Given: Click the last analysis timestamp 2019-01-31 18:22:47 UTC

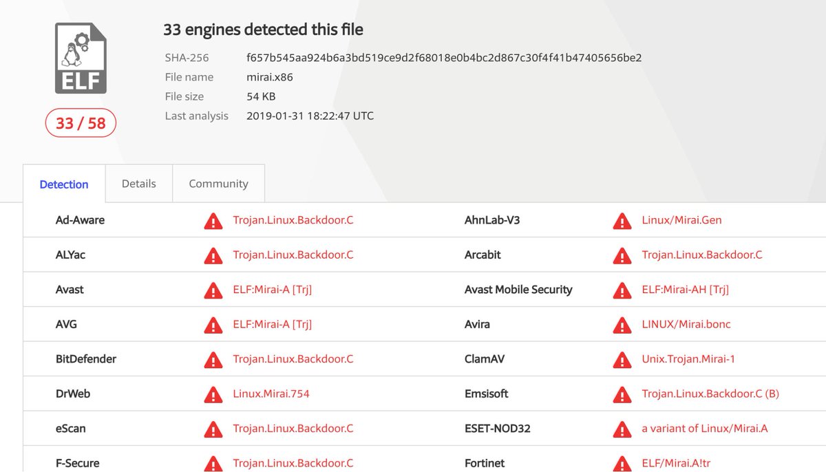Looking at the screenshot, I should [x=310, y=116].
